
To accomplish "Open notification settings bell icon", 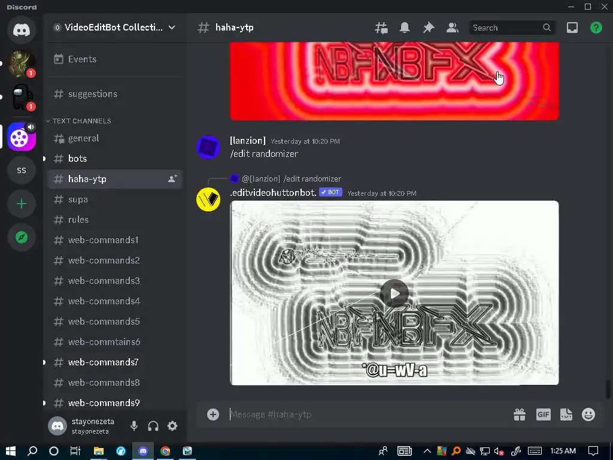I will pos(405,28).
